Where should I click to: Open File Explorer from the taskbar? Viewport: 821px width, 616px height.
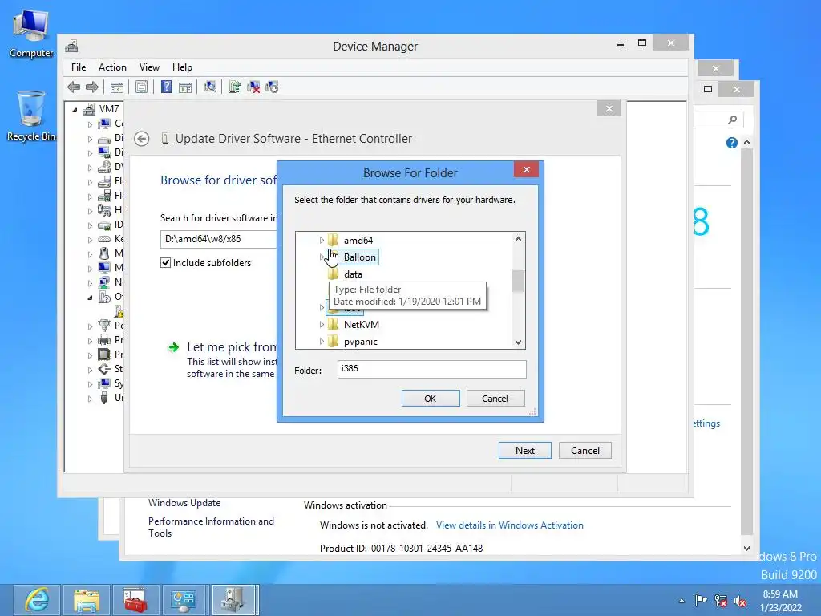tap(87, 600)
